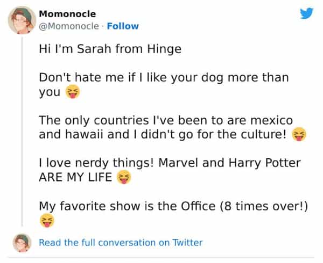Click the "Hi I'm Sarah from Hinge" line

click(110, 50)
